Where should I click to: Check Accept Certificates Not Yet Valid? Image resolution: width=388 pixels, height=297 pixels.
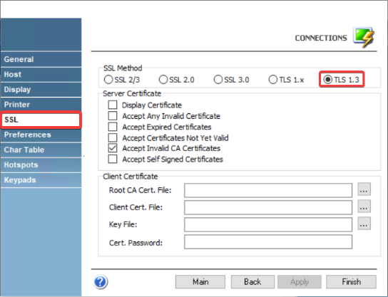click(x=113, y=137)
